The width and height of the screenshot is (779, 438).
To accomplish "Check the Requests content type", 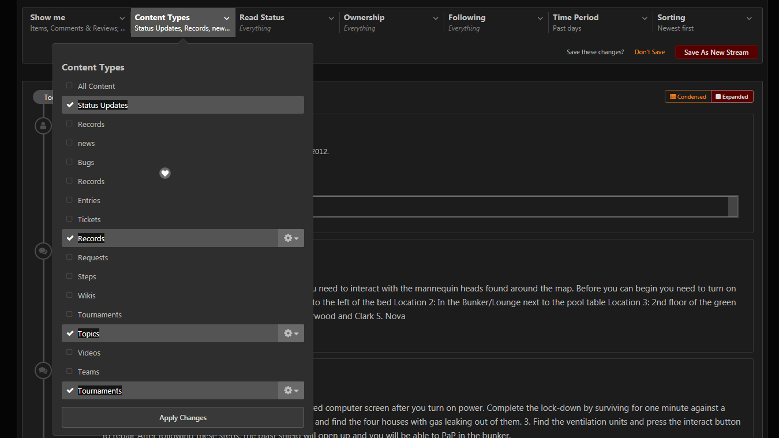I will click(69, 257).
